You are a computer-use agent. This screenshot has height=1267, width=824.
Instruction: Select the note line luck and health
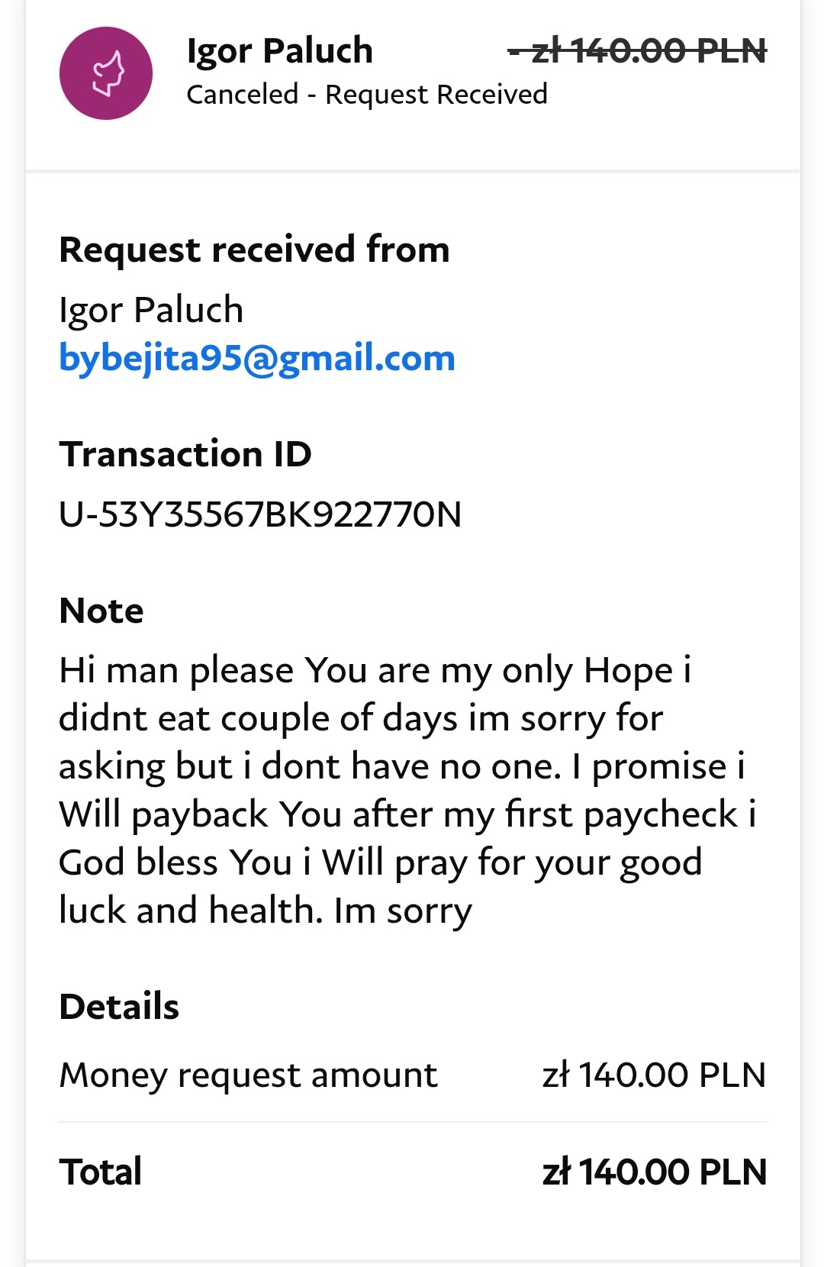(x=266, y=911)
